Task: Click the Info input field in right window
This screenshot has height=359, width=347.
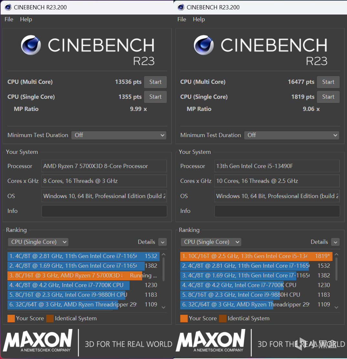Action: point(277,211)
